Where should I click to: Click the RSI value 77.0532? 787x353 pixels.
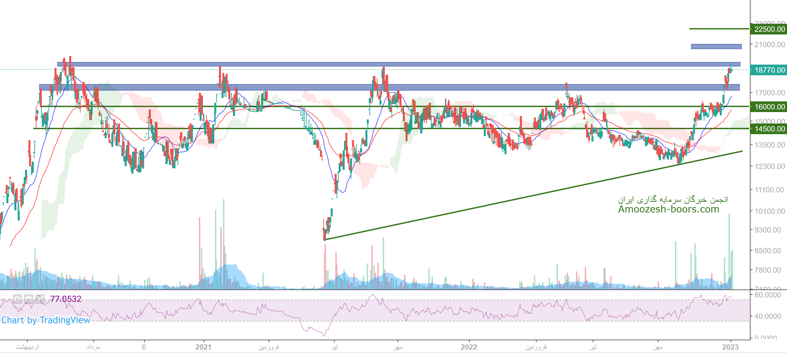coord(66,299)
